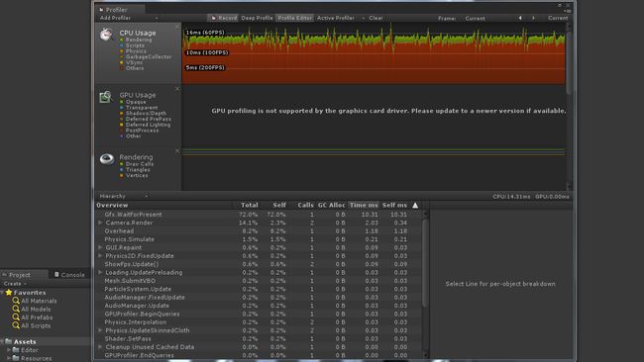Image resolution: width=644 pixels, height=362 pixels.
Task: Expand the Physics2D.FixedUpdate row
Action: 100,256
